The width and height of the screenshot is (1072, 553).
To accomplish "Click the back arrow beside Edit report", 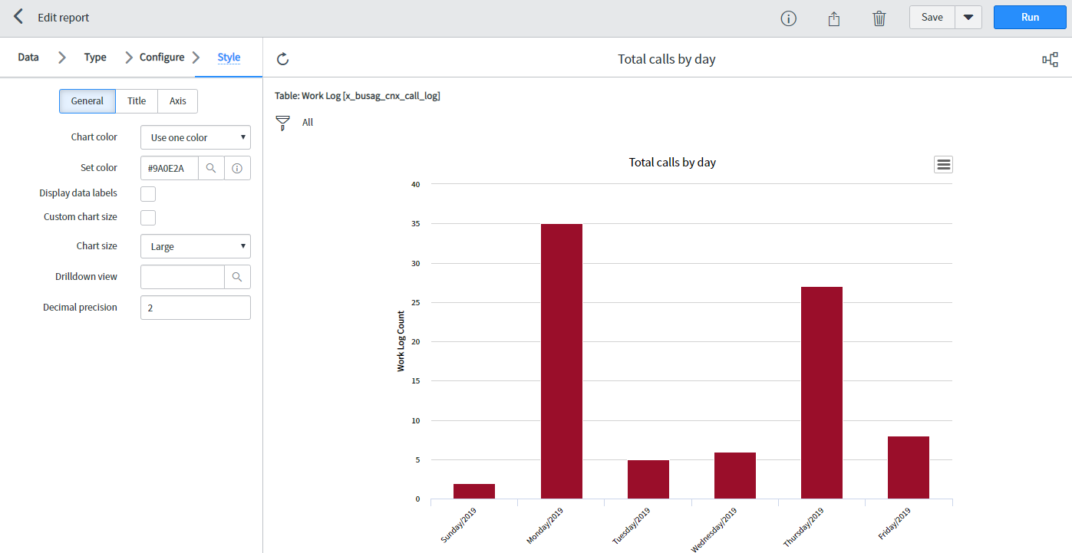I will click(18, 17).
